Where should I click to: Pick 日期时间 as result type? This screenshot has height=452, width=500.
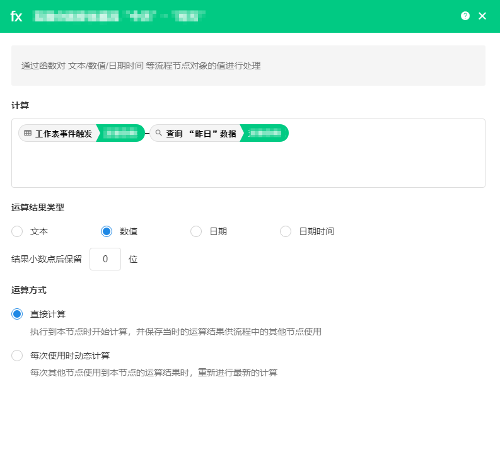pyautogui.click(x=286, y=231)
